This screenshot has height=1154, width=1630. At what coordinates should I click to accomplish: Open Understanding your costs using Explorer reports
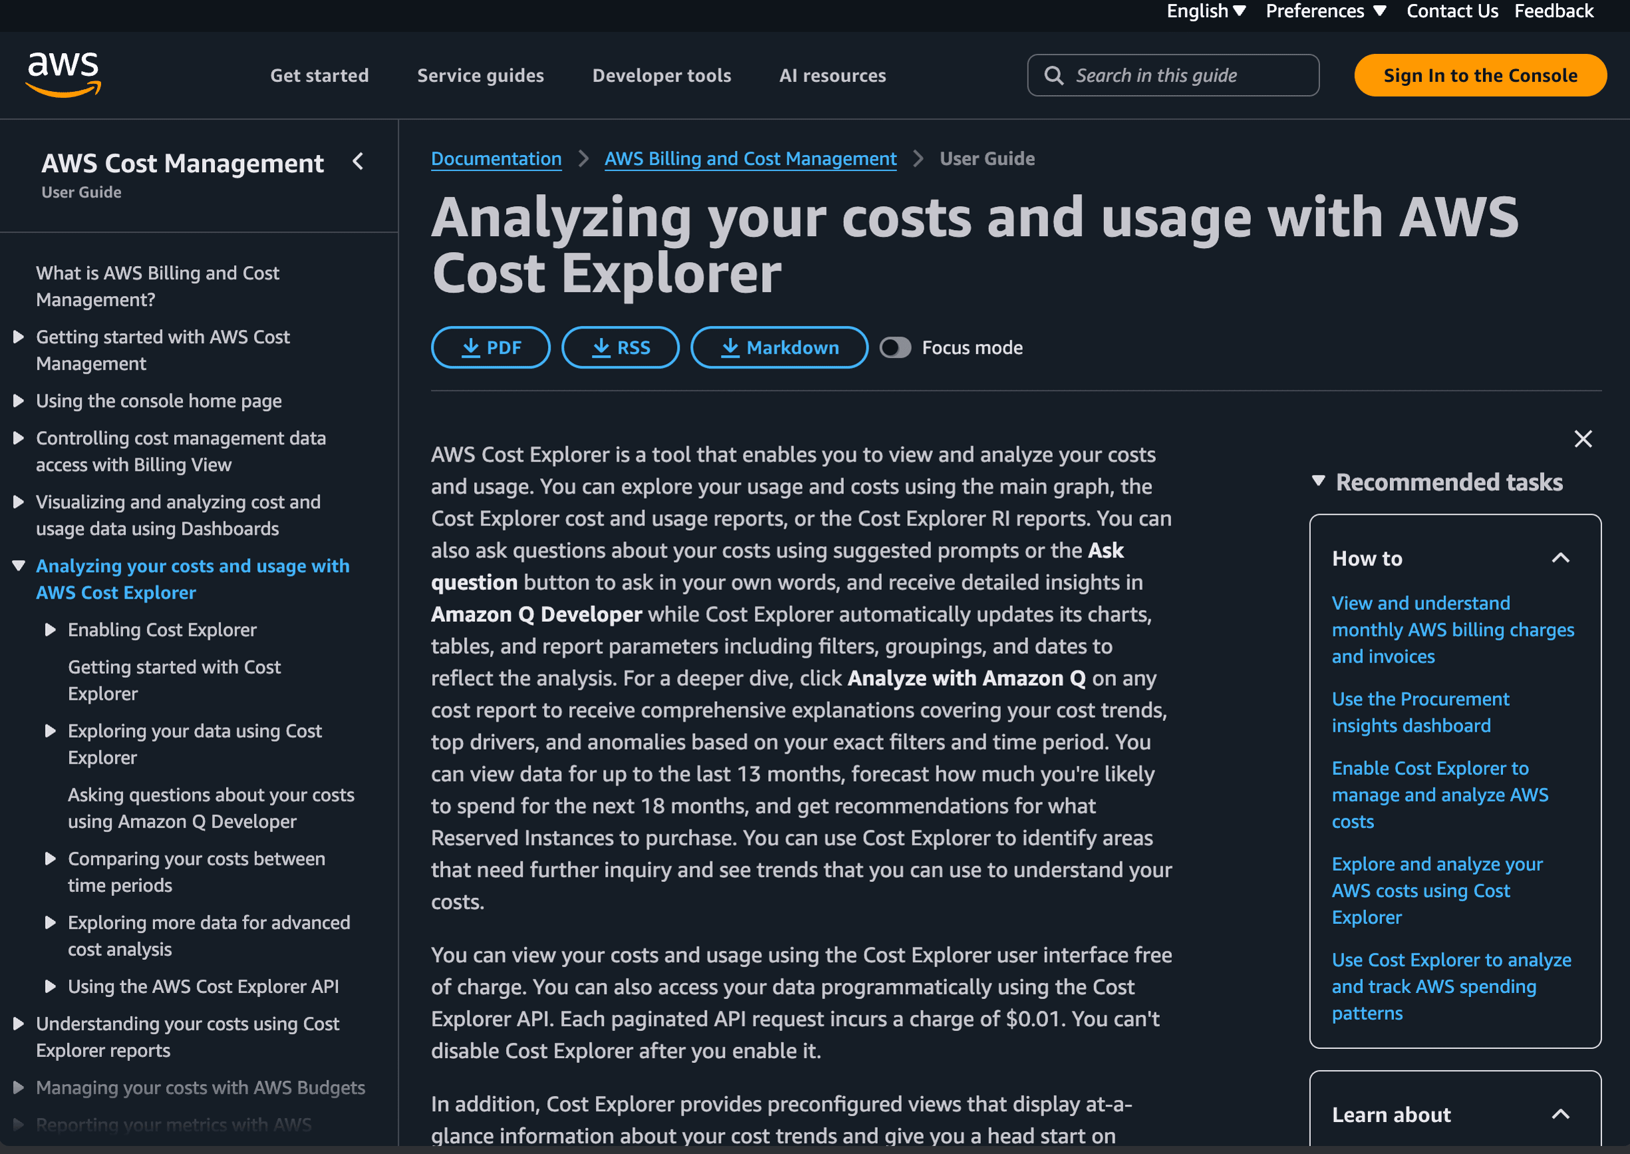click(188, 1038)
